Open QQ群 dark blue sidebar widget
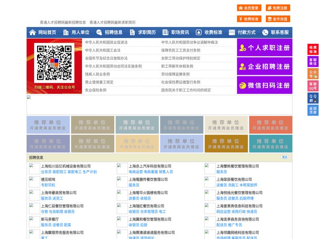Image resolution: width=319 pixels, height=239 pixels. click(x=313, y=98)
